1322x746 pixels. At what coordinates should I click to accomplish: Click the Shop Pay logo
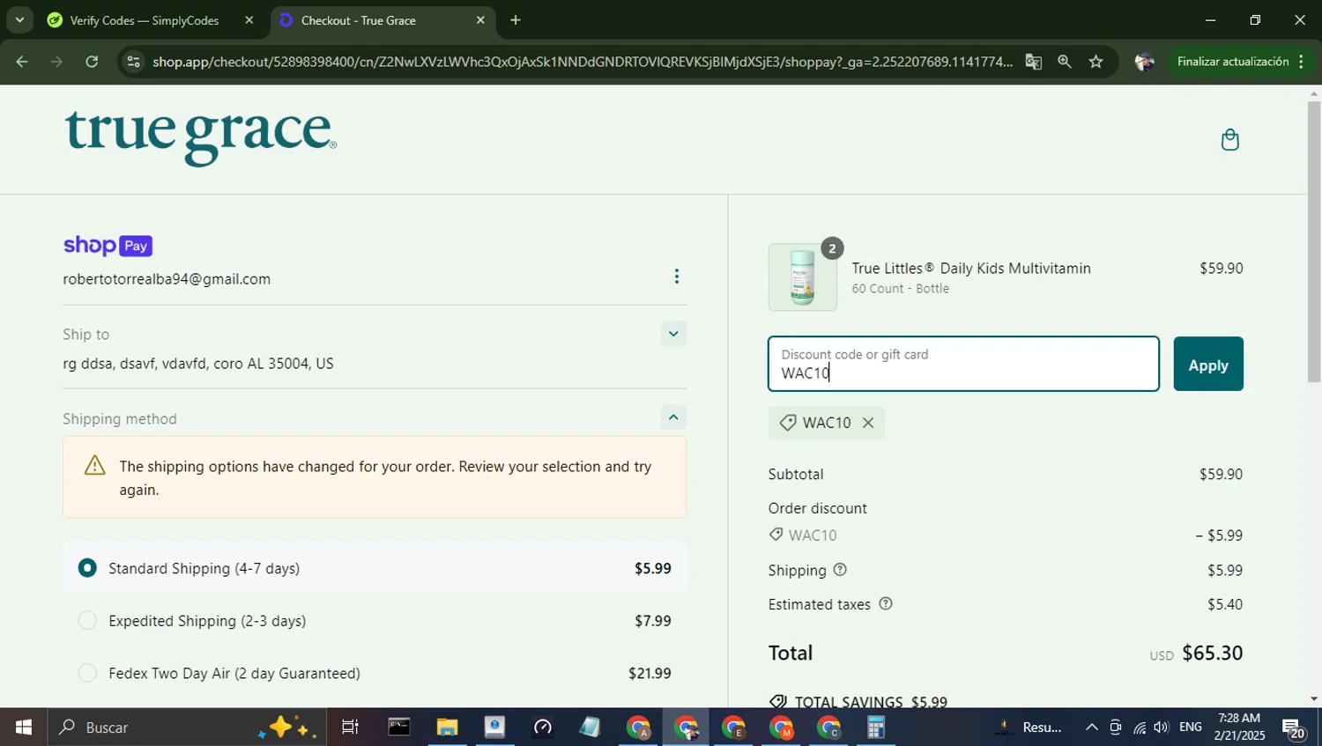tap(108, 246)
